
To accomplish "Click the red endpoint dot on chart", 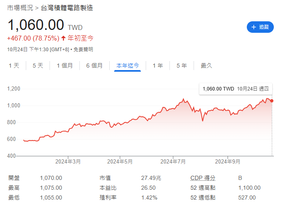I will pos(272,100).
